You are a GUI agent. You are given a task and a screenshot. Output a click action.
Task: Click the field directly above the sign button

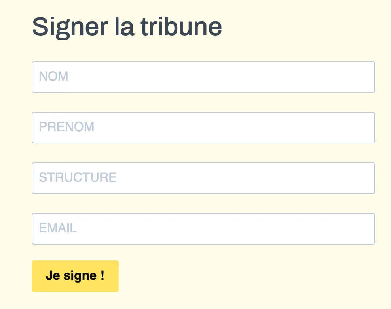203,229
